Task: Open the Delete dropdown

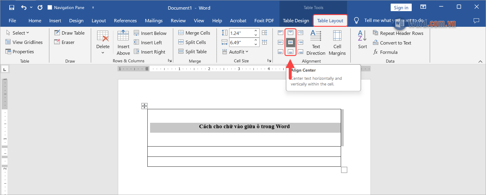Action: tap(103, 42)
